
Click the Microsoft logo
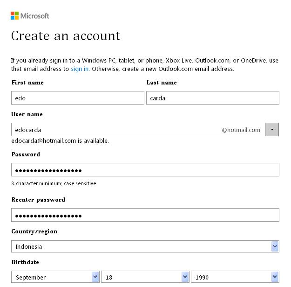click(30, 16)
